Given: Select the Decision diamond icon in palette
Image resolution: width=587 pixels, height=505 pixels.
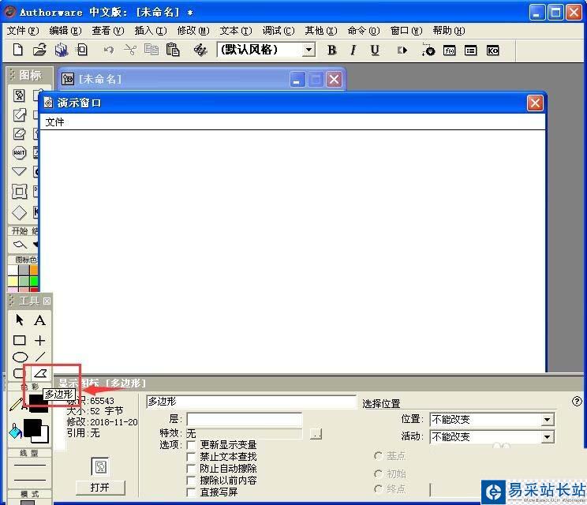Looking at the screenshot, I should pyautogui.click(x=19, y=212).
